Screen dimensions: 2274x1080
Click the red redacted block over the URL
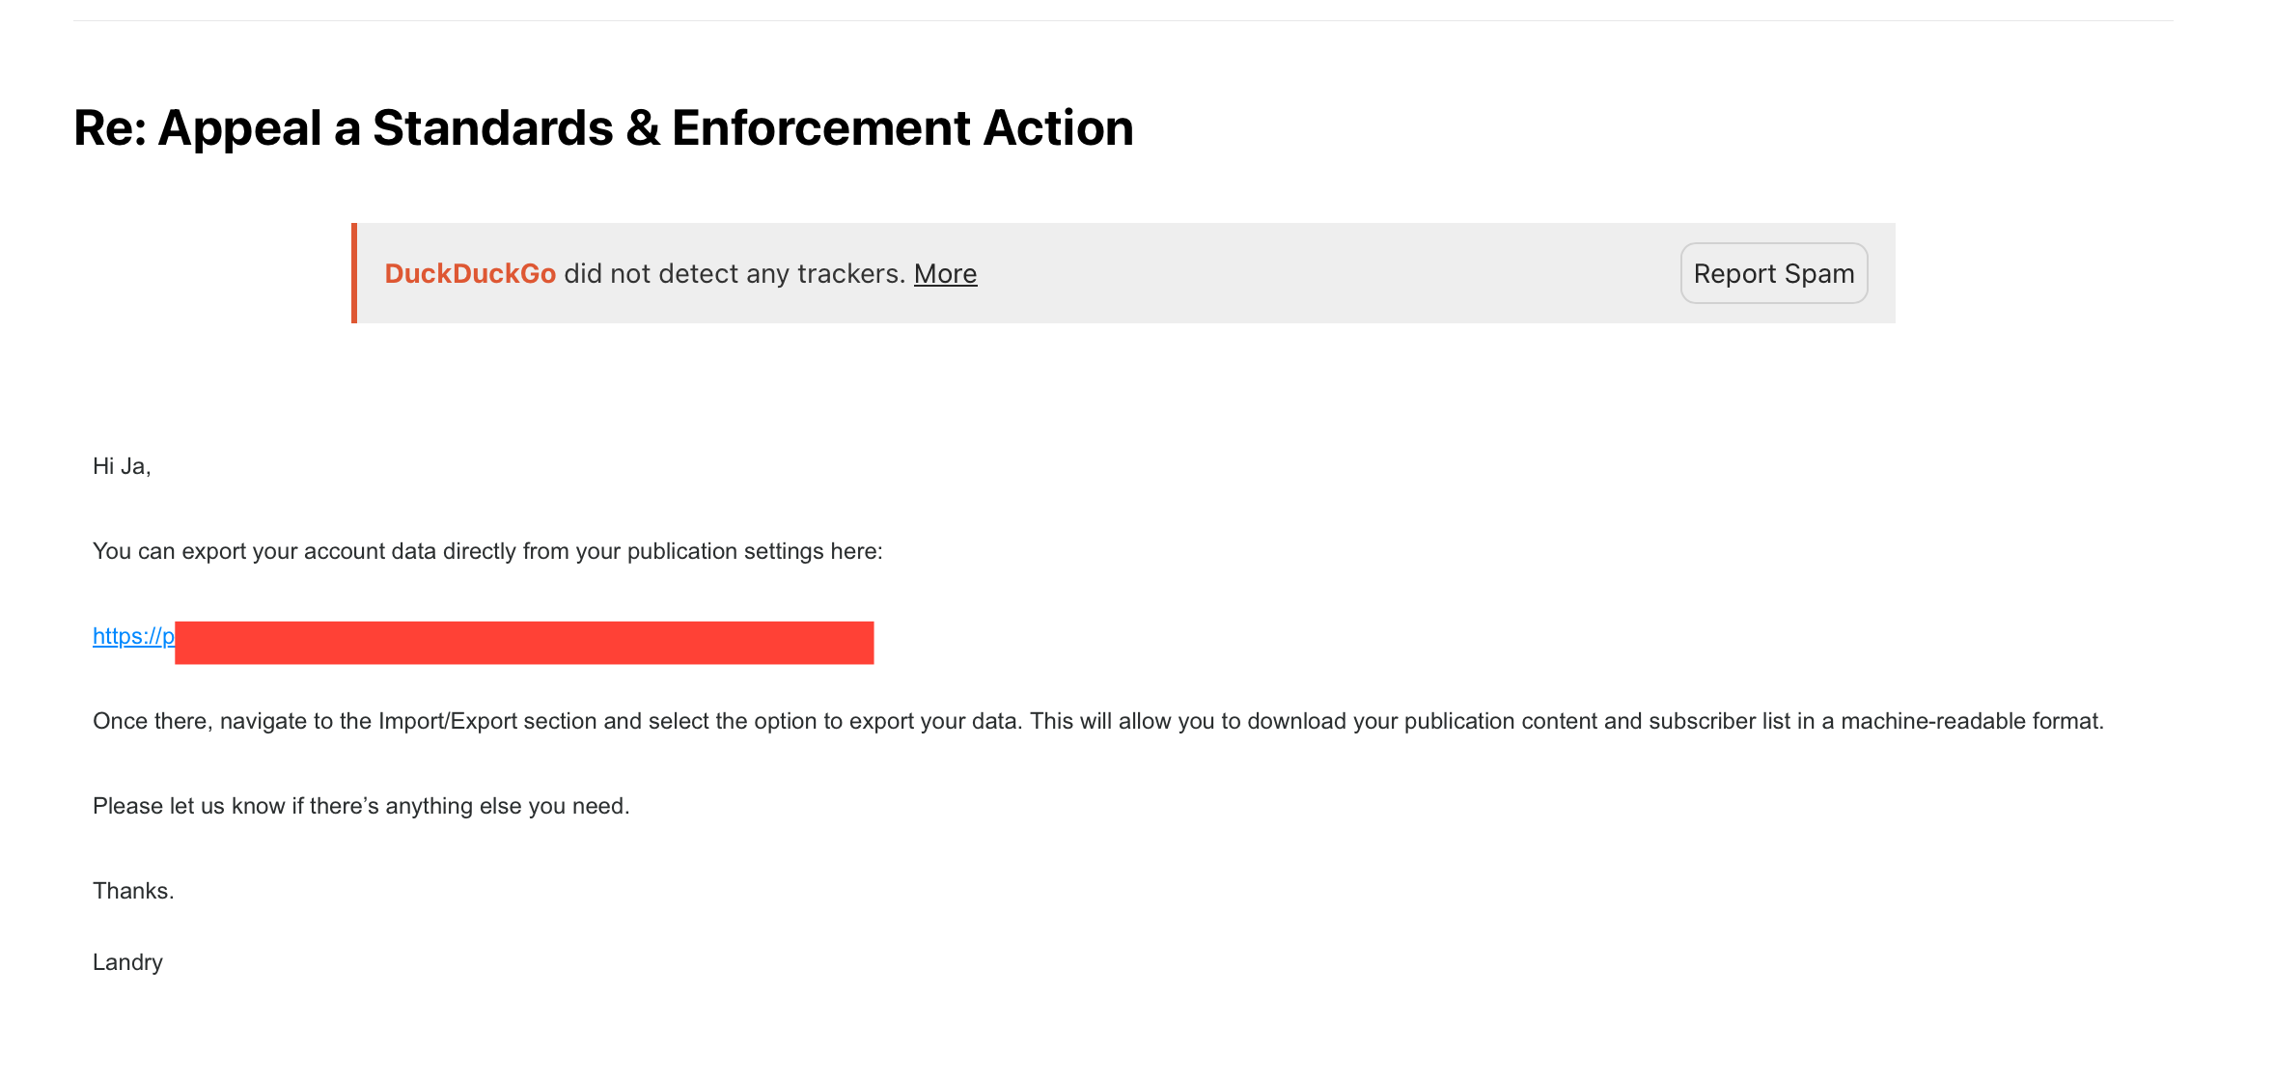pyautogui.click(x=524, y=643)
